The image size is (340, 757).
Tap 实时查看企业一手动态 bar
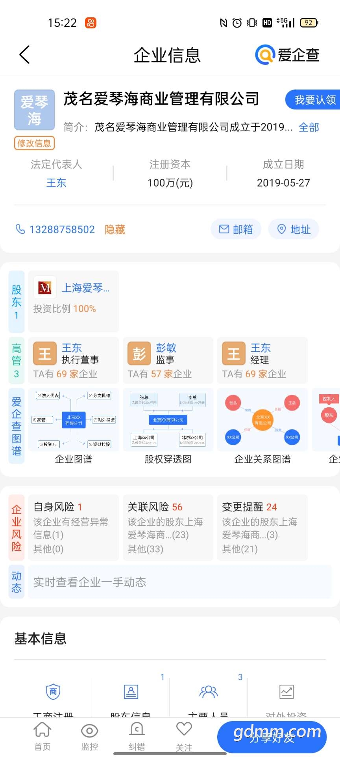point(180,582)
